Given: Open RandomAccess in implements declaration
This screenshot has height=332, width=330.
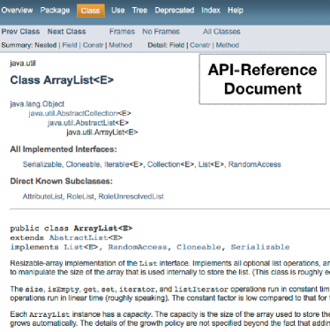Looking at the screenshot, I should [x=138, y=247].
